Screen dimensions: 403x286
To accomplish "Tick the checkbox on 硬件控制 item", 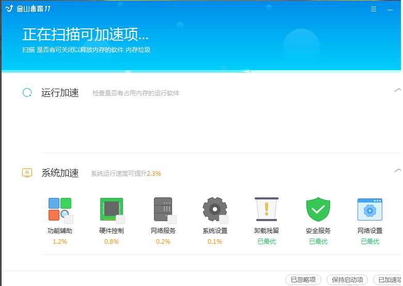I will pyautogui.click(x=120, y=220).
